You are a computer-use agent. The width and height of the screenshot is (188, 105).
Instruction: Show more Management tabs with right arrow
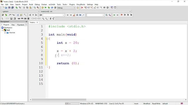(x=26, y=24)
